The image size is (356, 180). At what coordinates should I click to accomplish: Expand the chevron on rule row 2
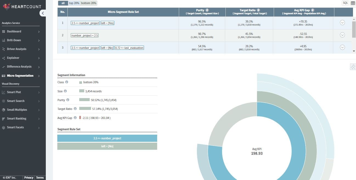(342, 35)
